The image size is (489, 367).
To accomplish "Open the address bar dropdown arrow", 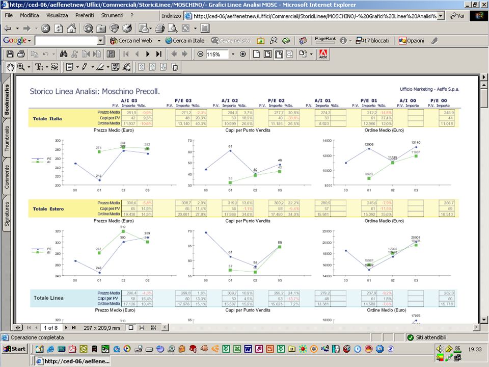I will click(441, 16).
